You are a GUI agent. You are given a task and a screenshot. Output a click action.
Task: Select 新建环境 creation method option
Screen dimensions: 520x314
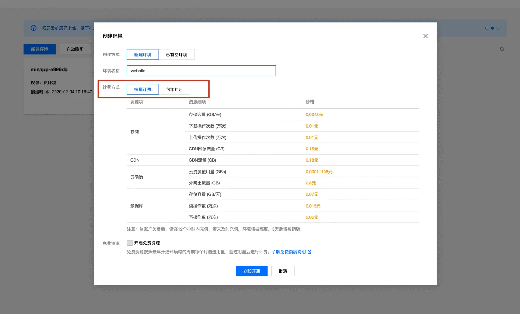tap(143, 55)
